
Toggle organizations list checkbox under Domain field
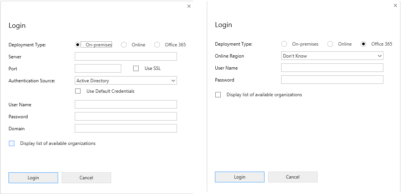click(x=12, y=143)
